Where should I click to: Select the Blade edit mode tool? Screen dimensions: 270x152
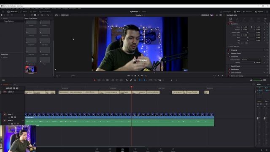click(x=108, y=80)
